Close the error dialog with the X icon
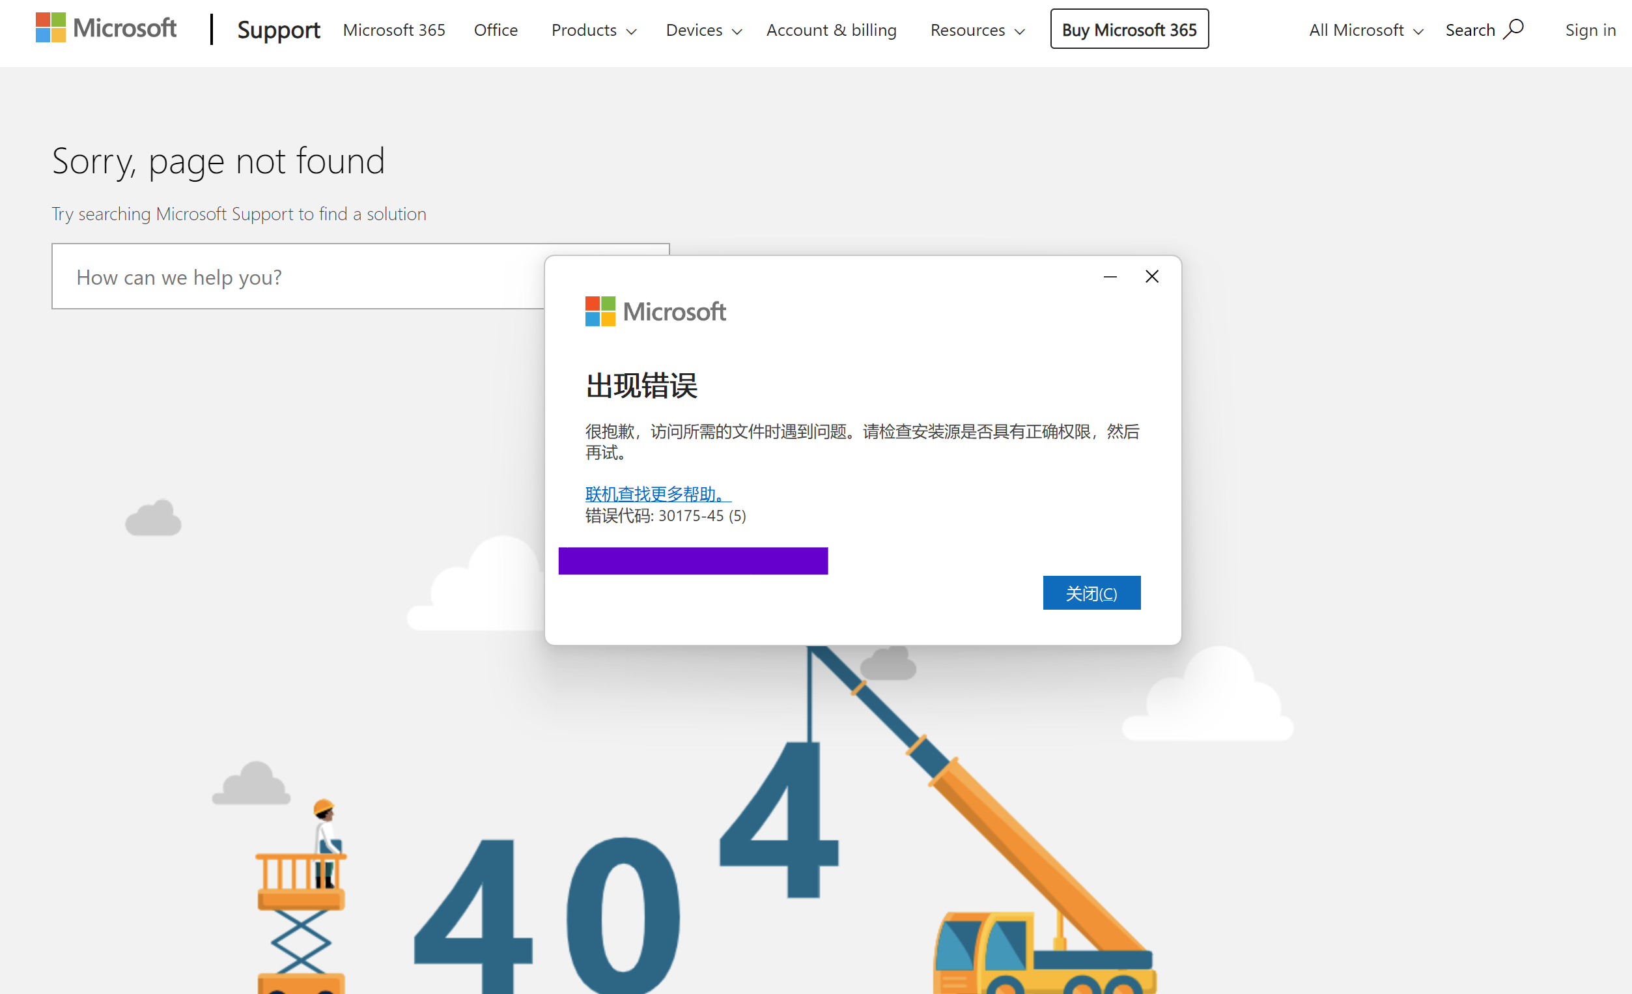This screenshot has height=994, width=1632. [x=1152, y=276]
